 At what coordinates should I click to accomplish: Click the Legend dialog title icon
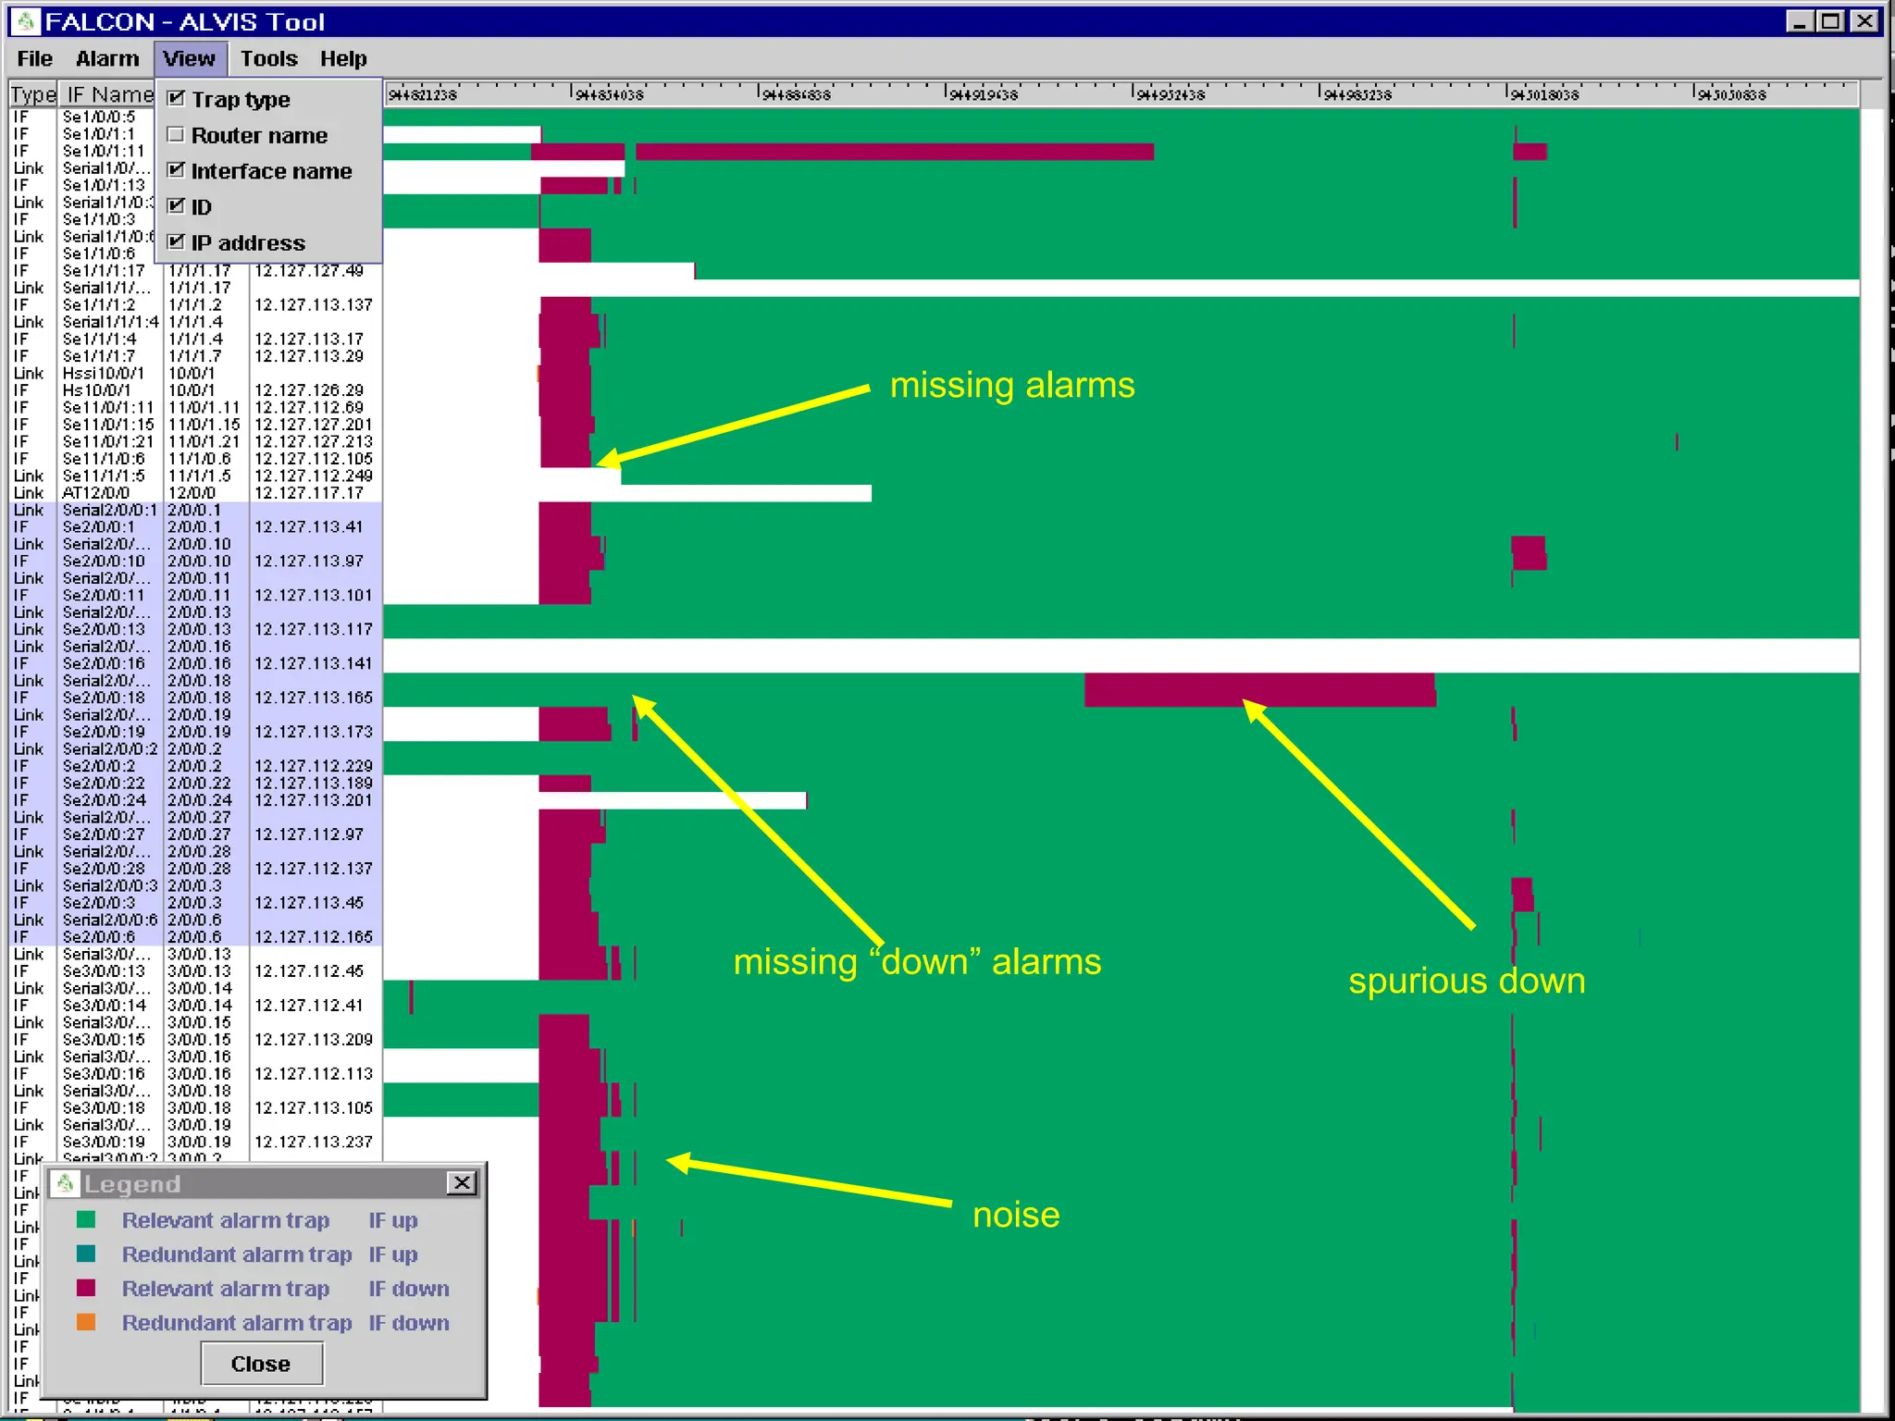tap(65, 1183)
